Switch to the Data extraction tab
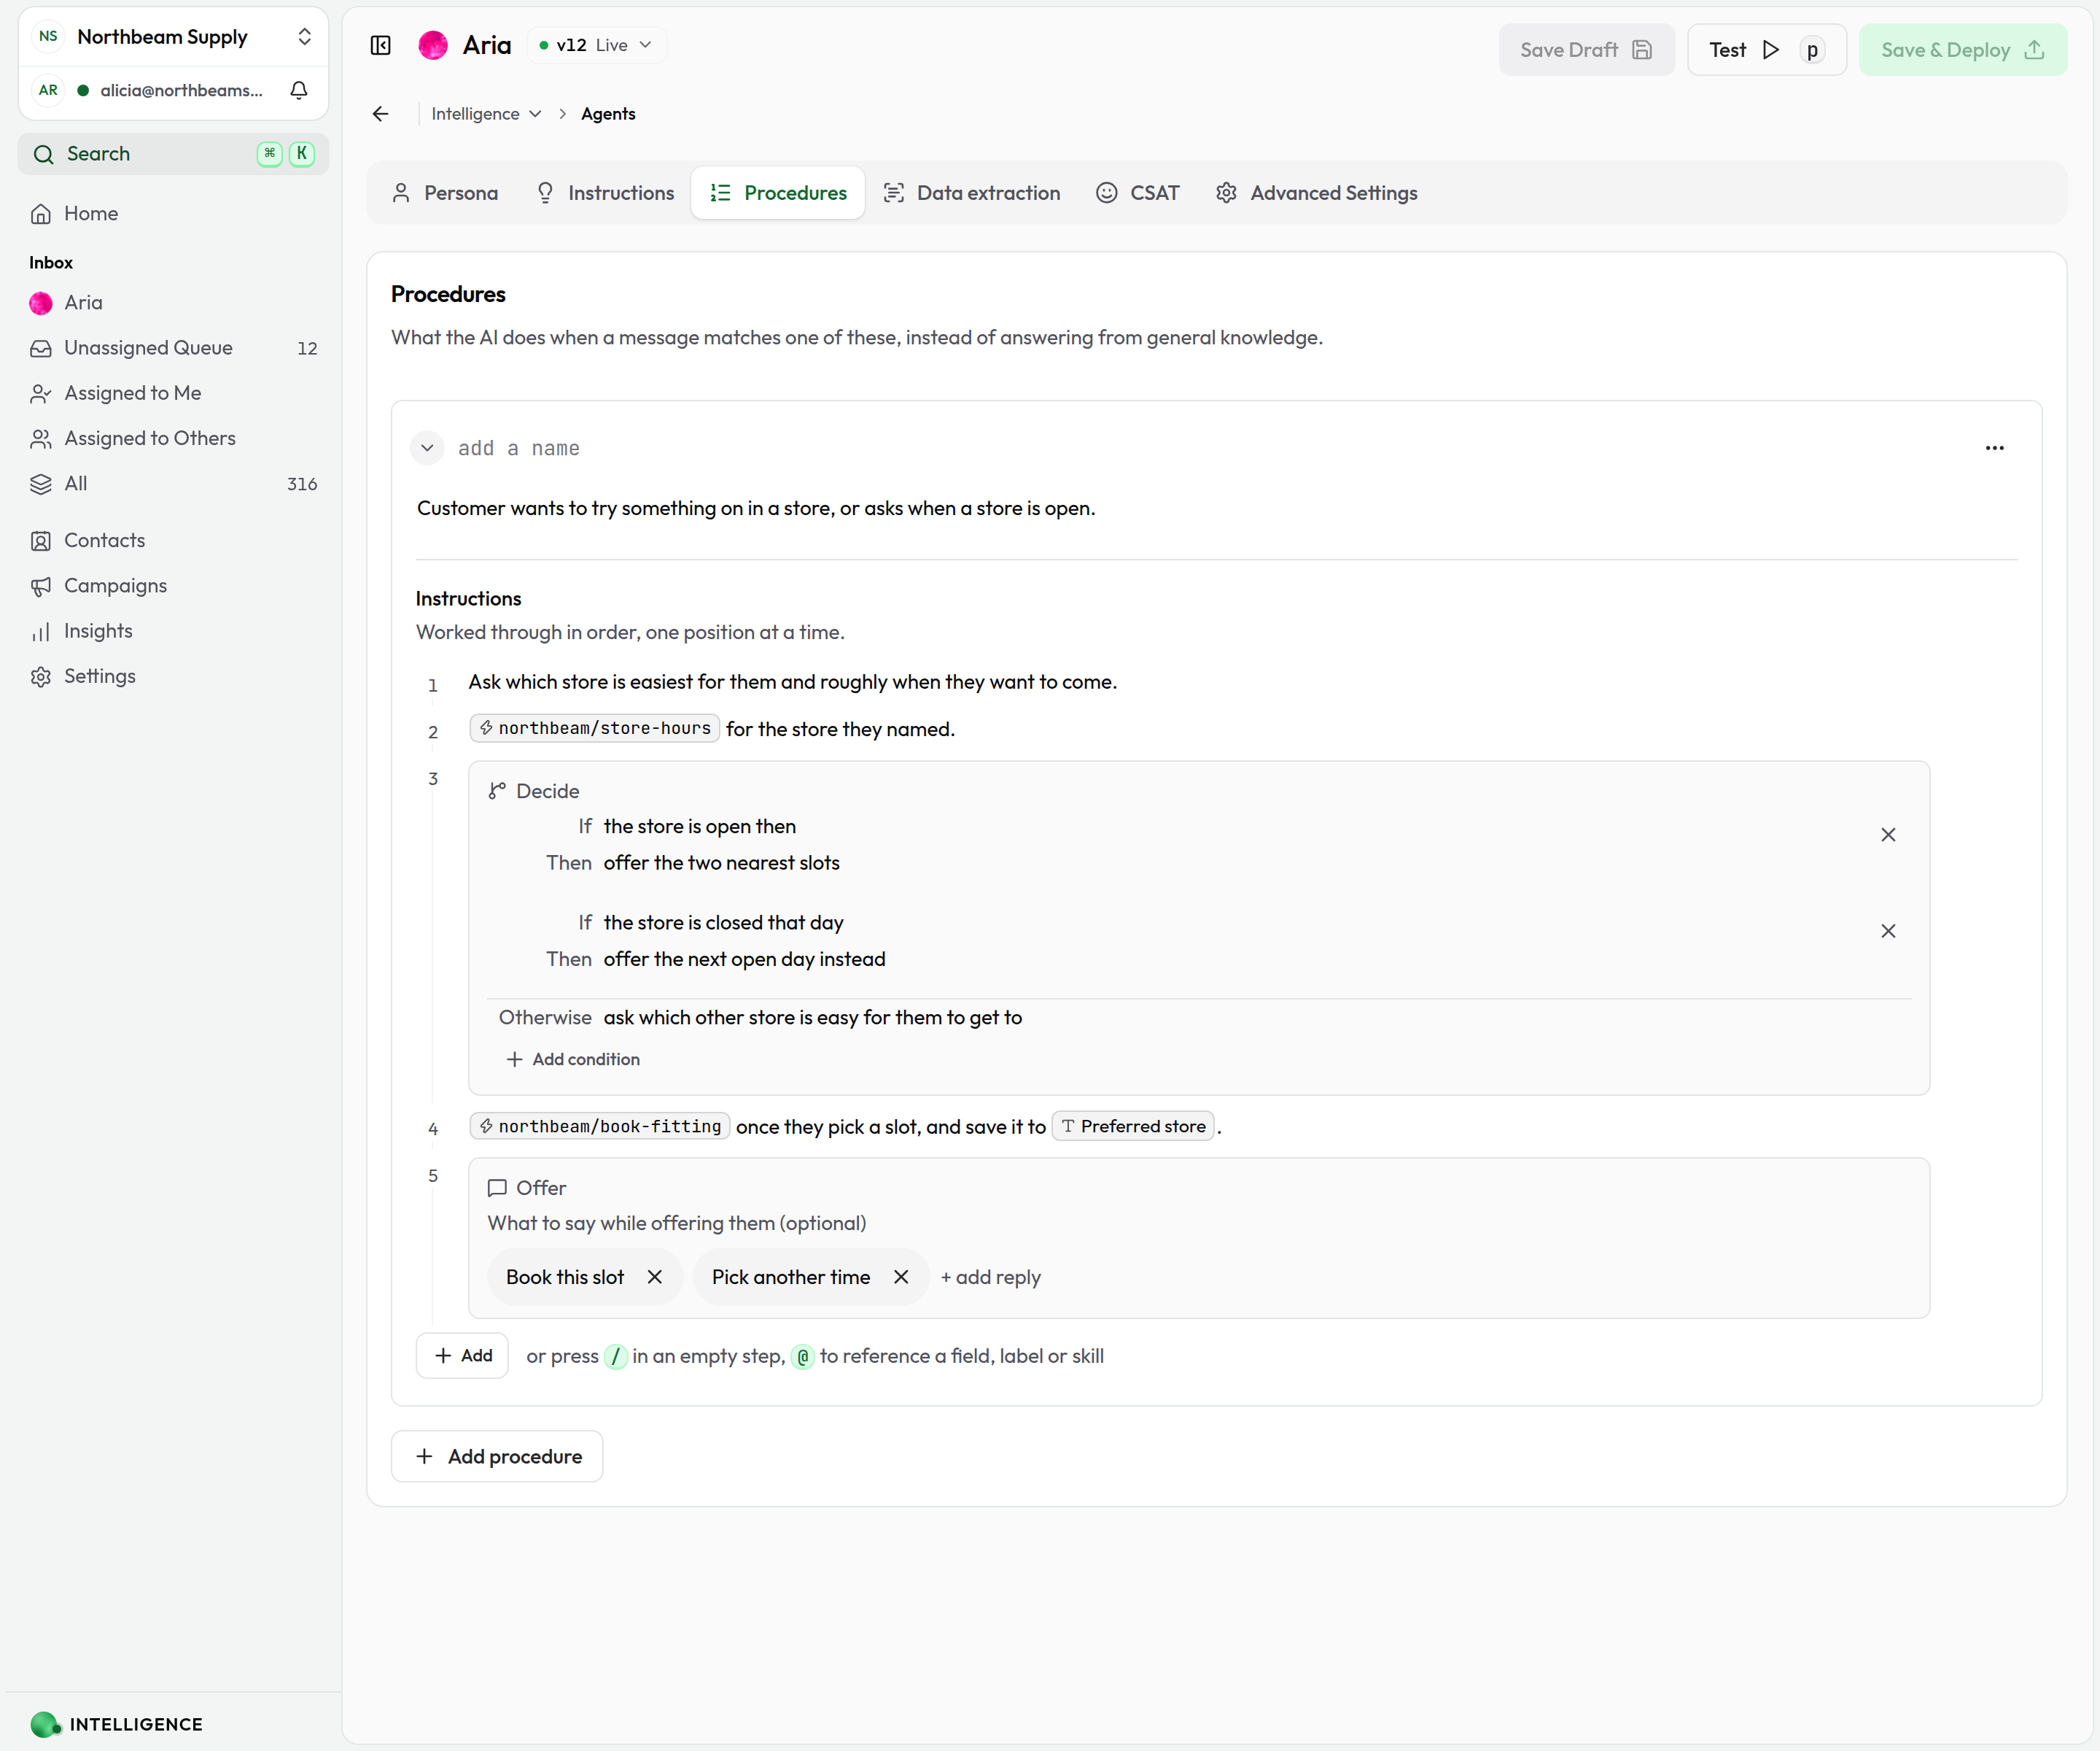Screen dimensions: 2100x1751 point(971,193)
